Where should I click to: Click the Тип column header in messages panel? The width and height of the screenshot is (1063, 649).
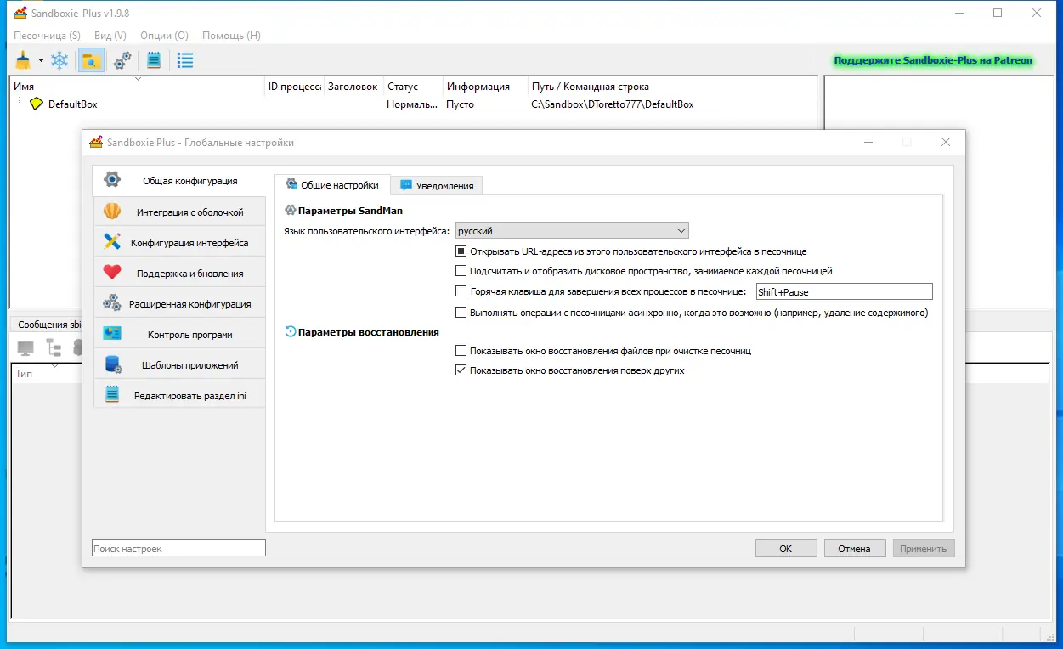(x=24, y=374)
